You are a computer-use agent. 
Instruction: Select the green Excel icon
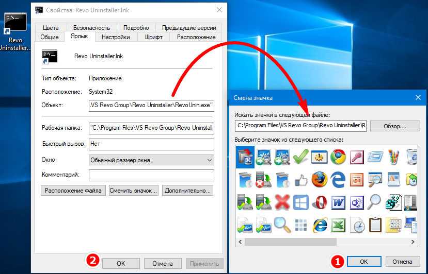tap(338, 225)
